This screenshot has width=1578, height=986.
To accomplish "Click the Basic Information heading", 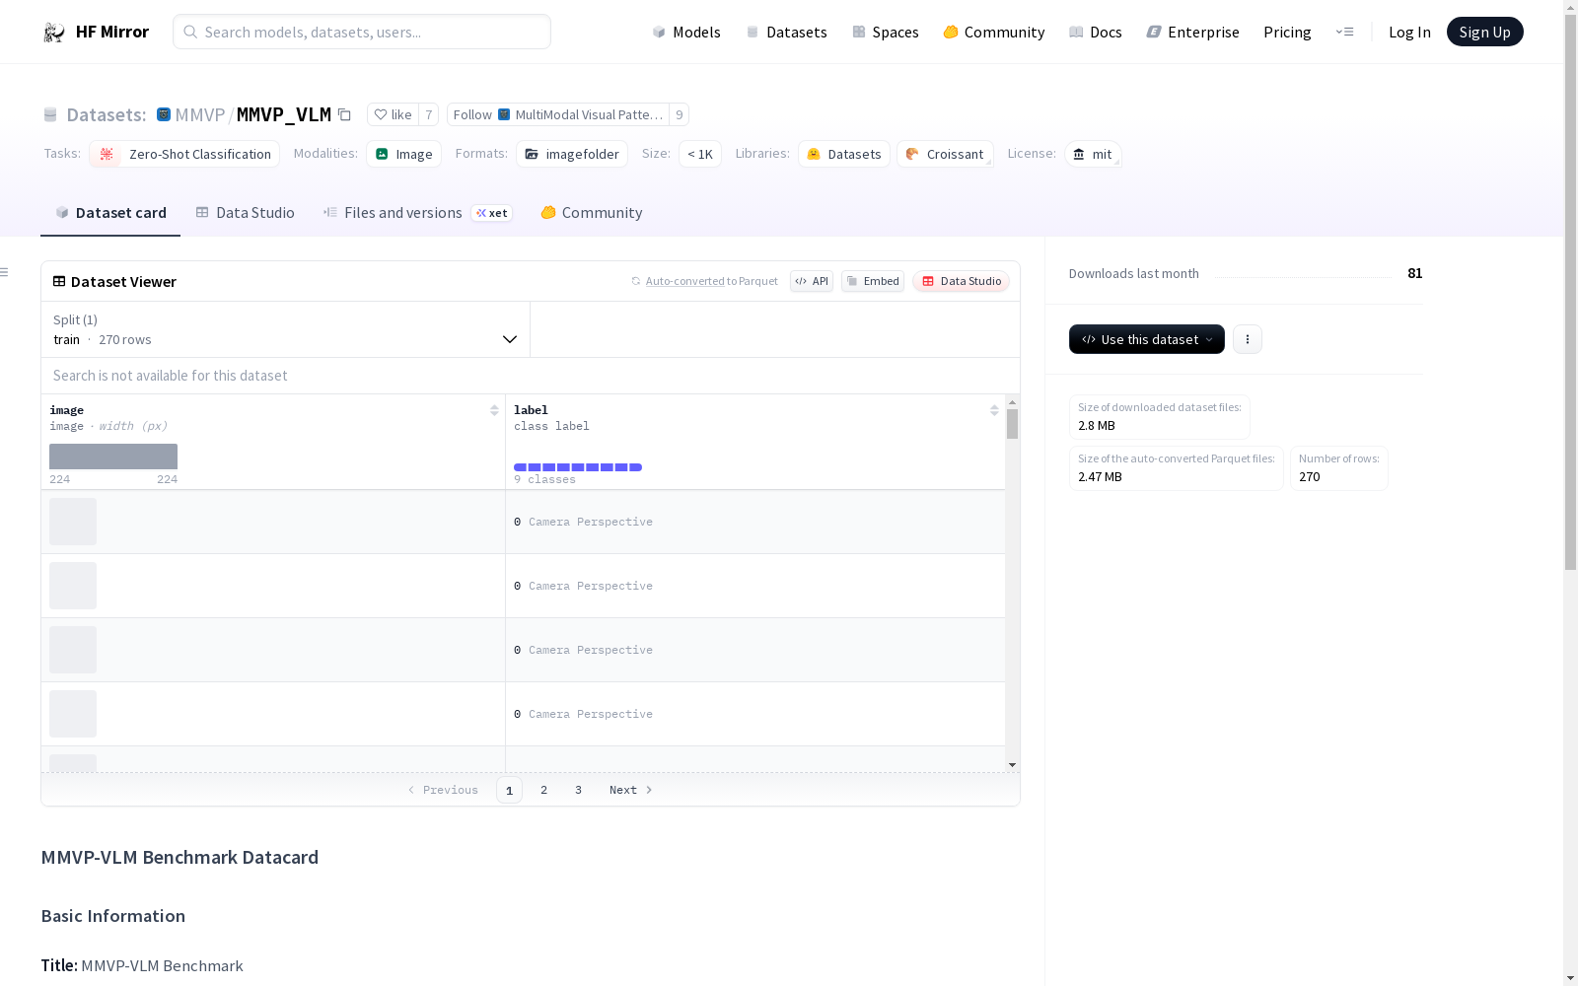I will coord(113,916).
